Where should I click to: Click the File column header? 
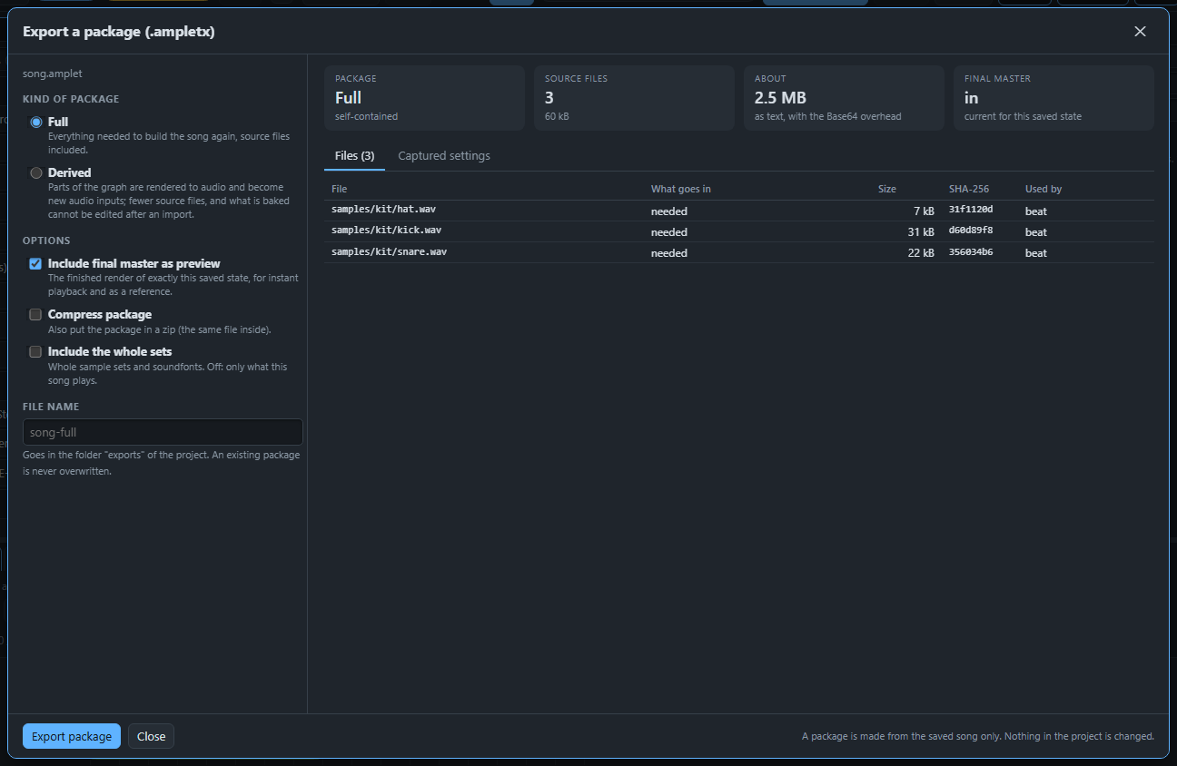(340, 189)
